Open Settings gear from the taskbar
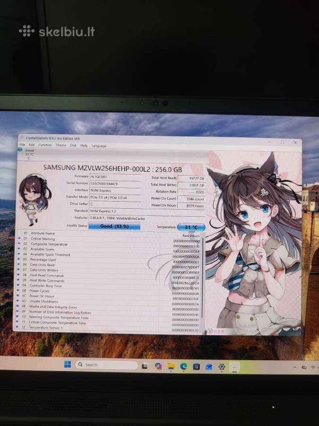319x426 pixels. (x=222, y=367)
